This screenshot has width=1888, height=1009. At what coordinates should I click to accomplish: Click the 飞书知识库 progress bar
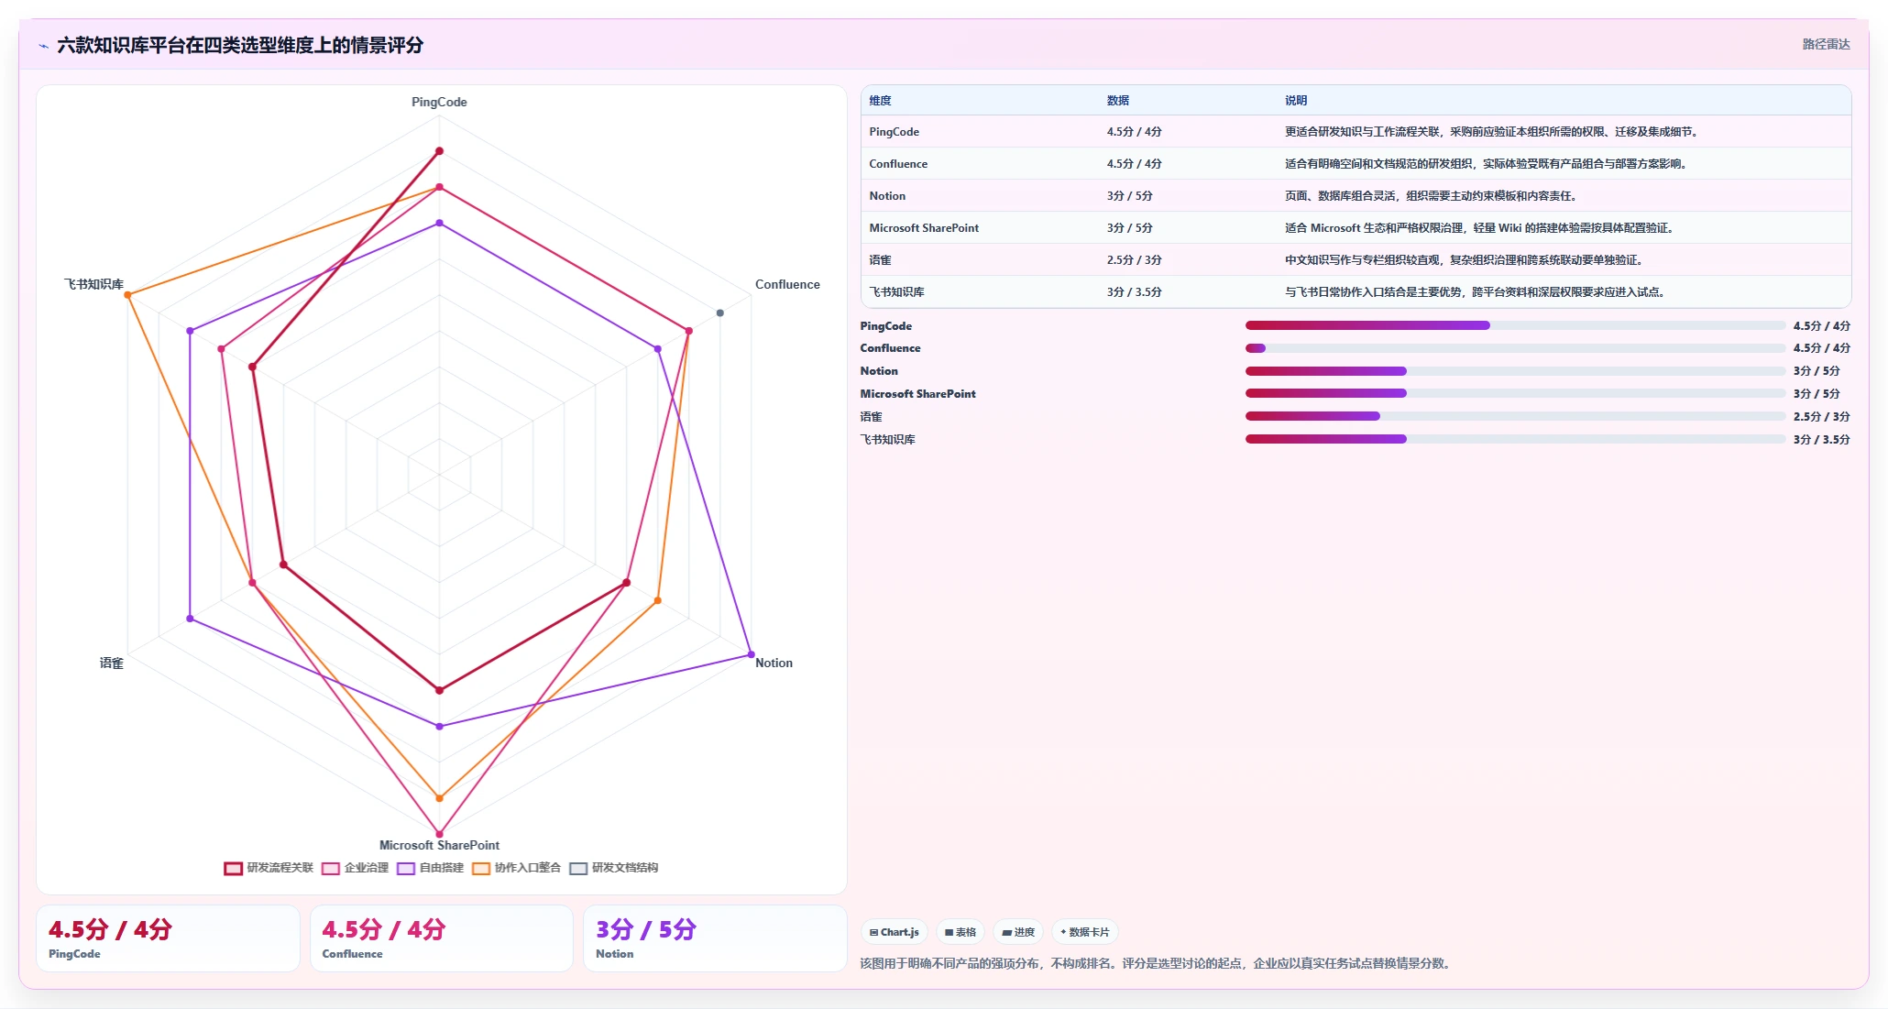pos(1515,439)
